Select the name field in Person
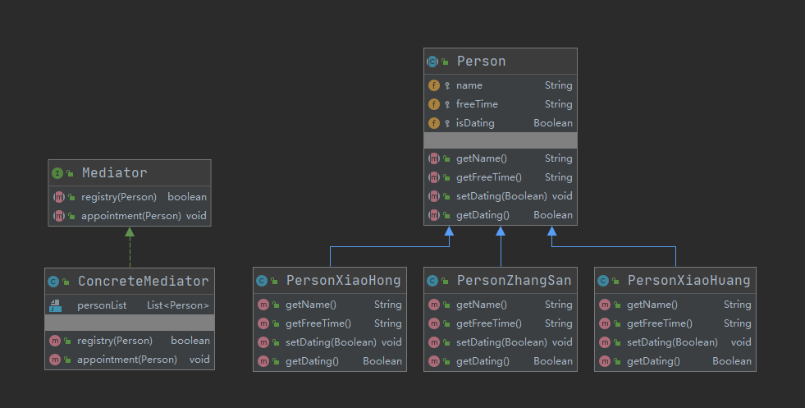 click(x=501, y=85)
